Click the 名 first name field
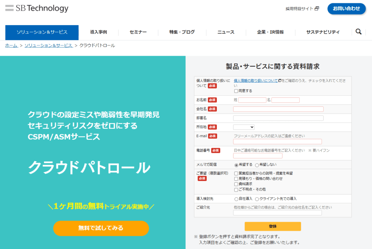 (x=286, y=100)
